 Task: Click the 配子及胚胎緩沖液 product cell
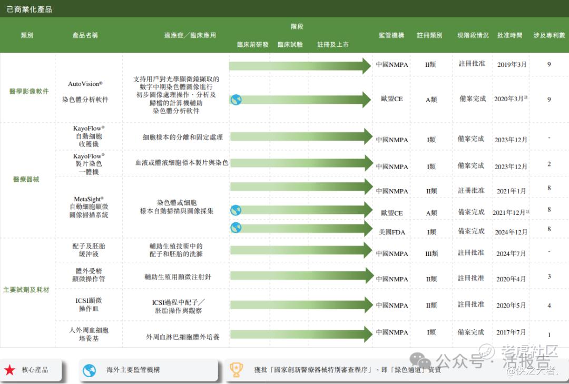pyautogui.click(x=89, y=250)
